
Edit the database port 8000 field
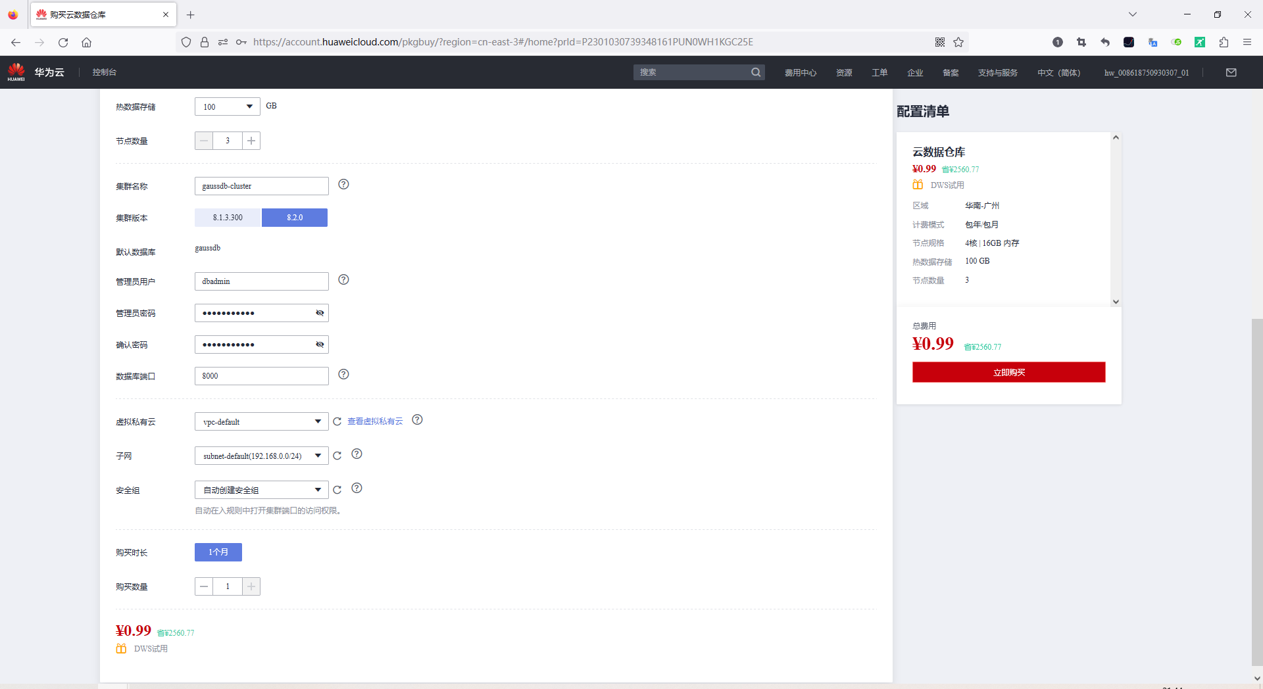pyautogui.click(x=262, y=376)
